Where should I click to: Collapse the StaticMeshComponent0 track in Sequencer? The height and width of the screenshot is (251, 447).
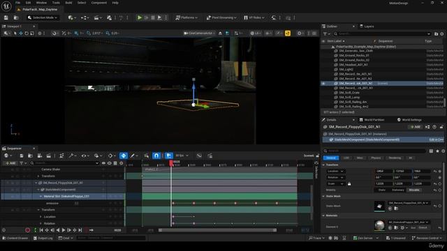click(38, 190)
